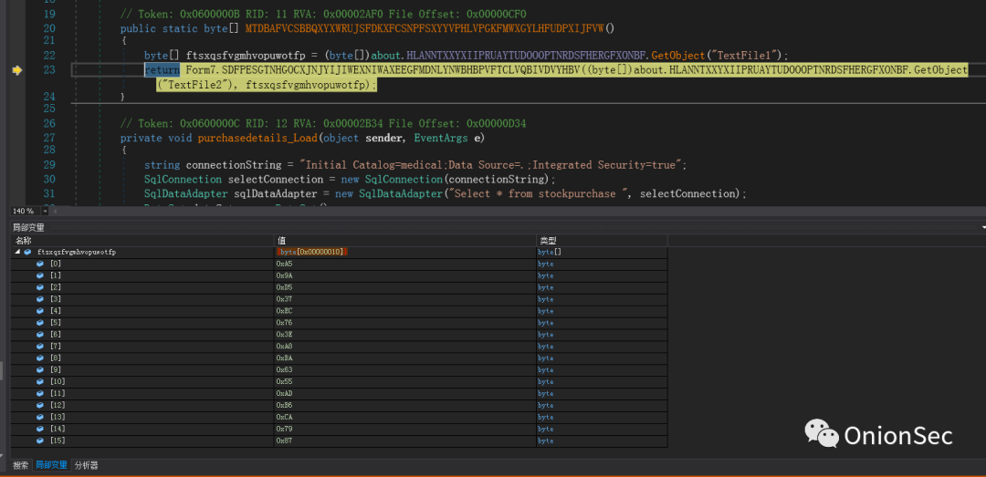
Task: Click the purchasedetails_Load method name
Action: [x=257, y=138]
